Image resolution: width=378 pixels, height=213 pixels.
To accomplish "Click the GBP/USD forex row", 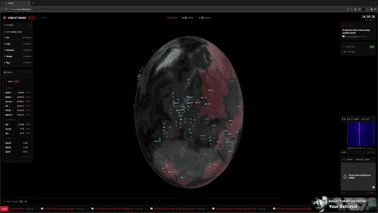I will pos(17,147).
